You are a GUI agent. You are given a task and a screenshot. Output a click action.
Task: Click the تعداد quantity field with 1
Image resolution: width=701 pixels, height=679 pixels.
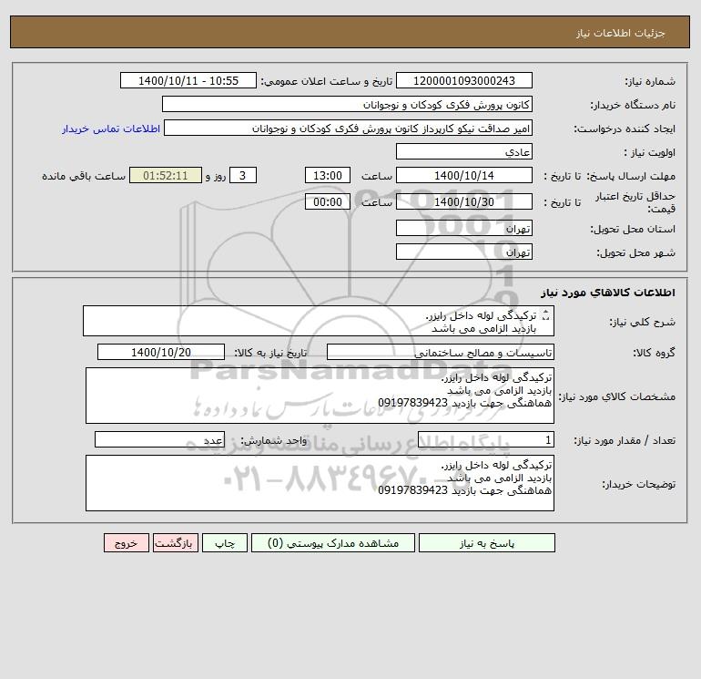(x=486, y=439)
